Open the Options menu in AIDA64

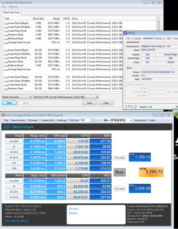[x=13, y=7]
